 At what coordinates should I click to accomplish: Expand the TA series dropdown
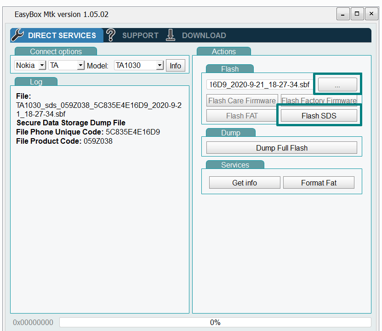[66, 65]
